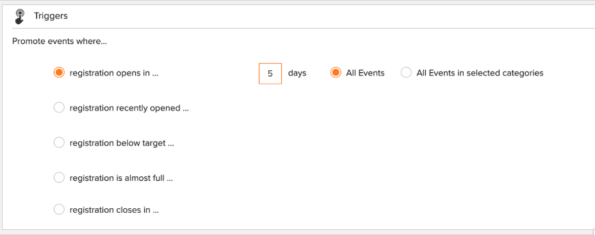Click the 'Promote events where...' heading text
Screen dimensions: 595x235
point(60,42)
